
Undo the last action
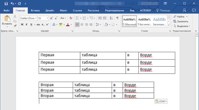(x=12, y=3)
